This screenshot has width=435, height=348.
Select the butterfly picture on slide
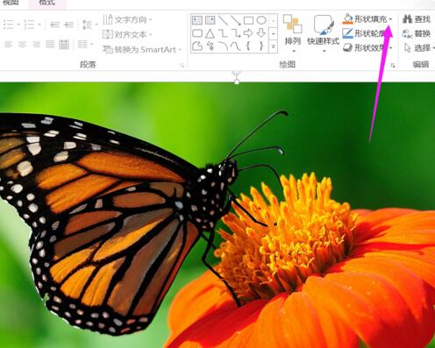click(217, 215)
